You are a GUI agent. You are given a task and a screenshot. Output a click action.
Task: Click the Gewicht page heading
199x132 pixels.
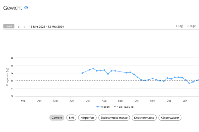[13, 8]
